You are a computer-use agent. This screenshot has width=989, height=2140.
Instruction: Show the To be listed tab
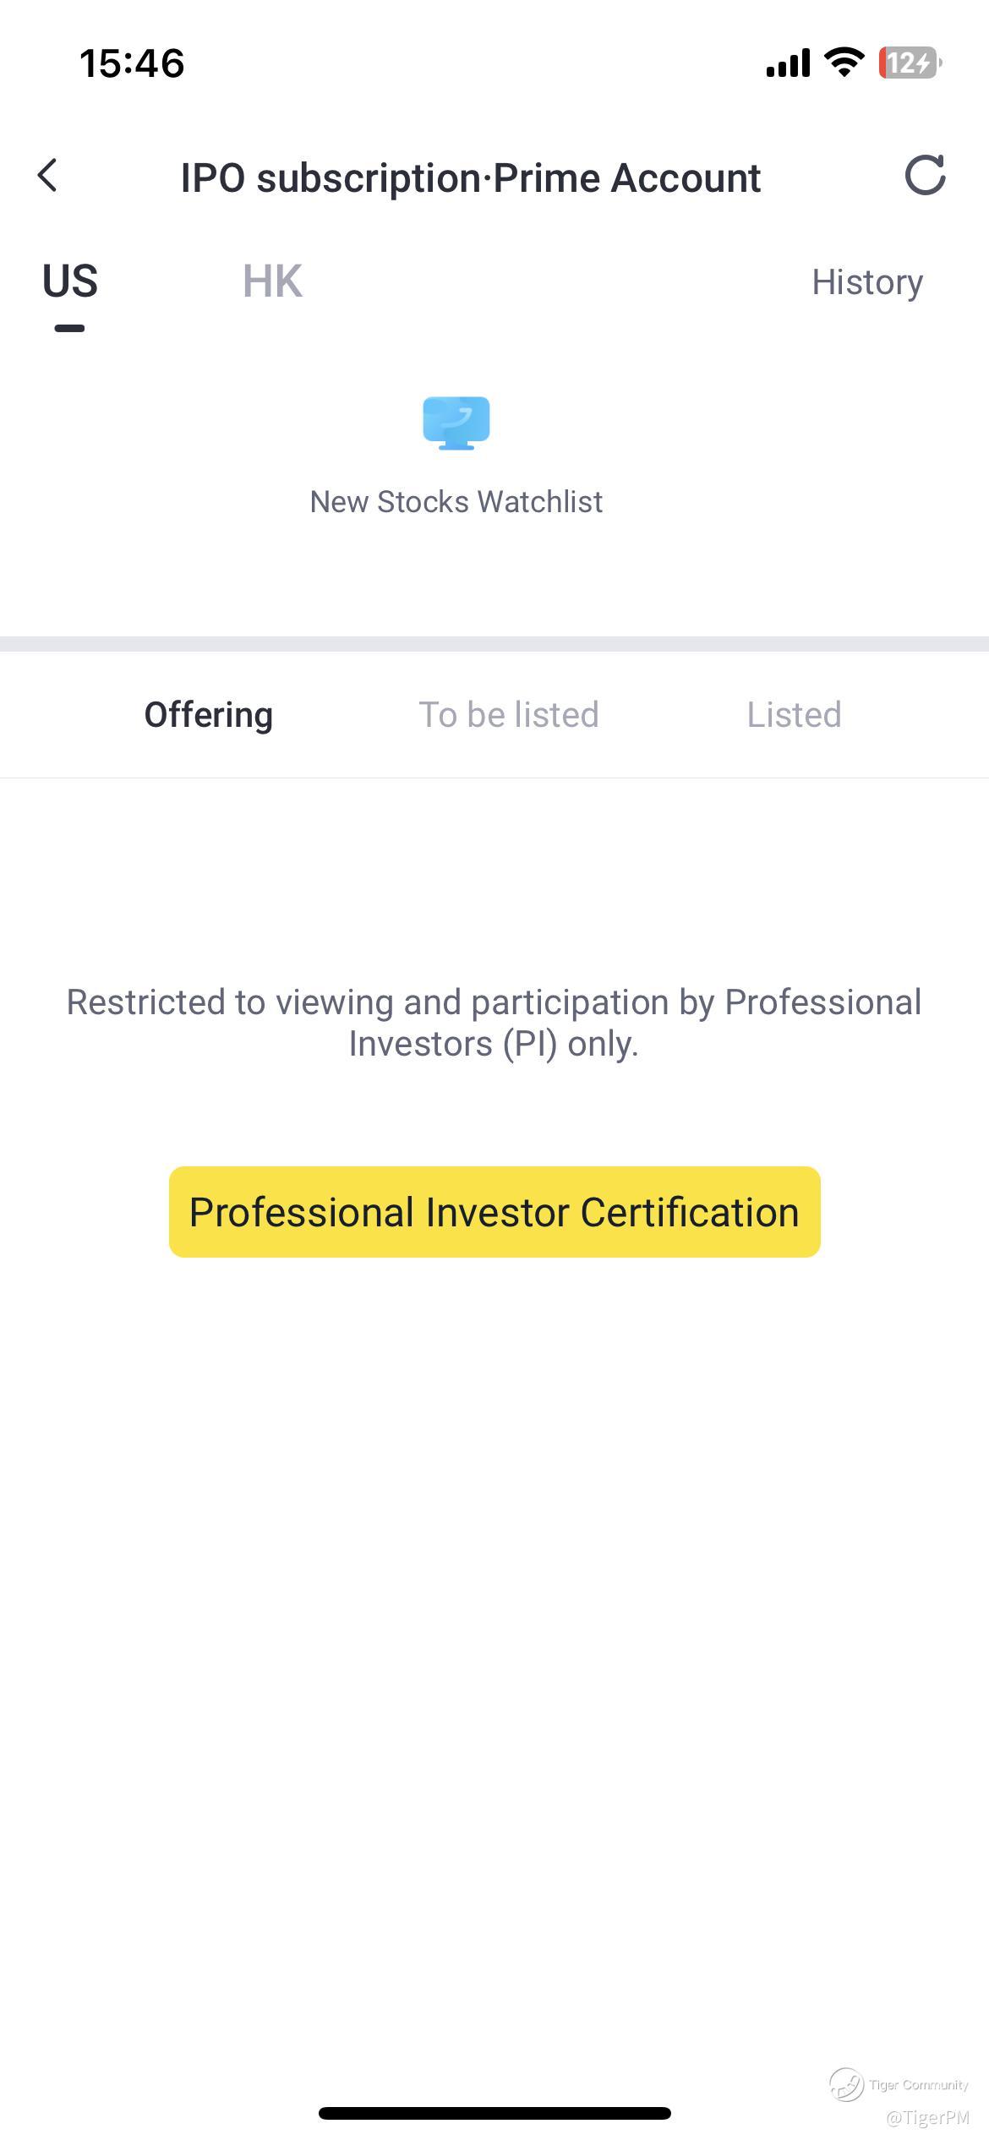click(x=509, y=715)
